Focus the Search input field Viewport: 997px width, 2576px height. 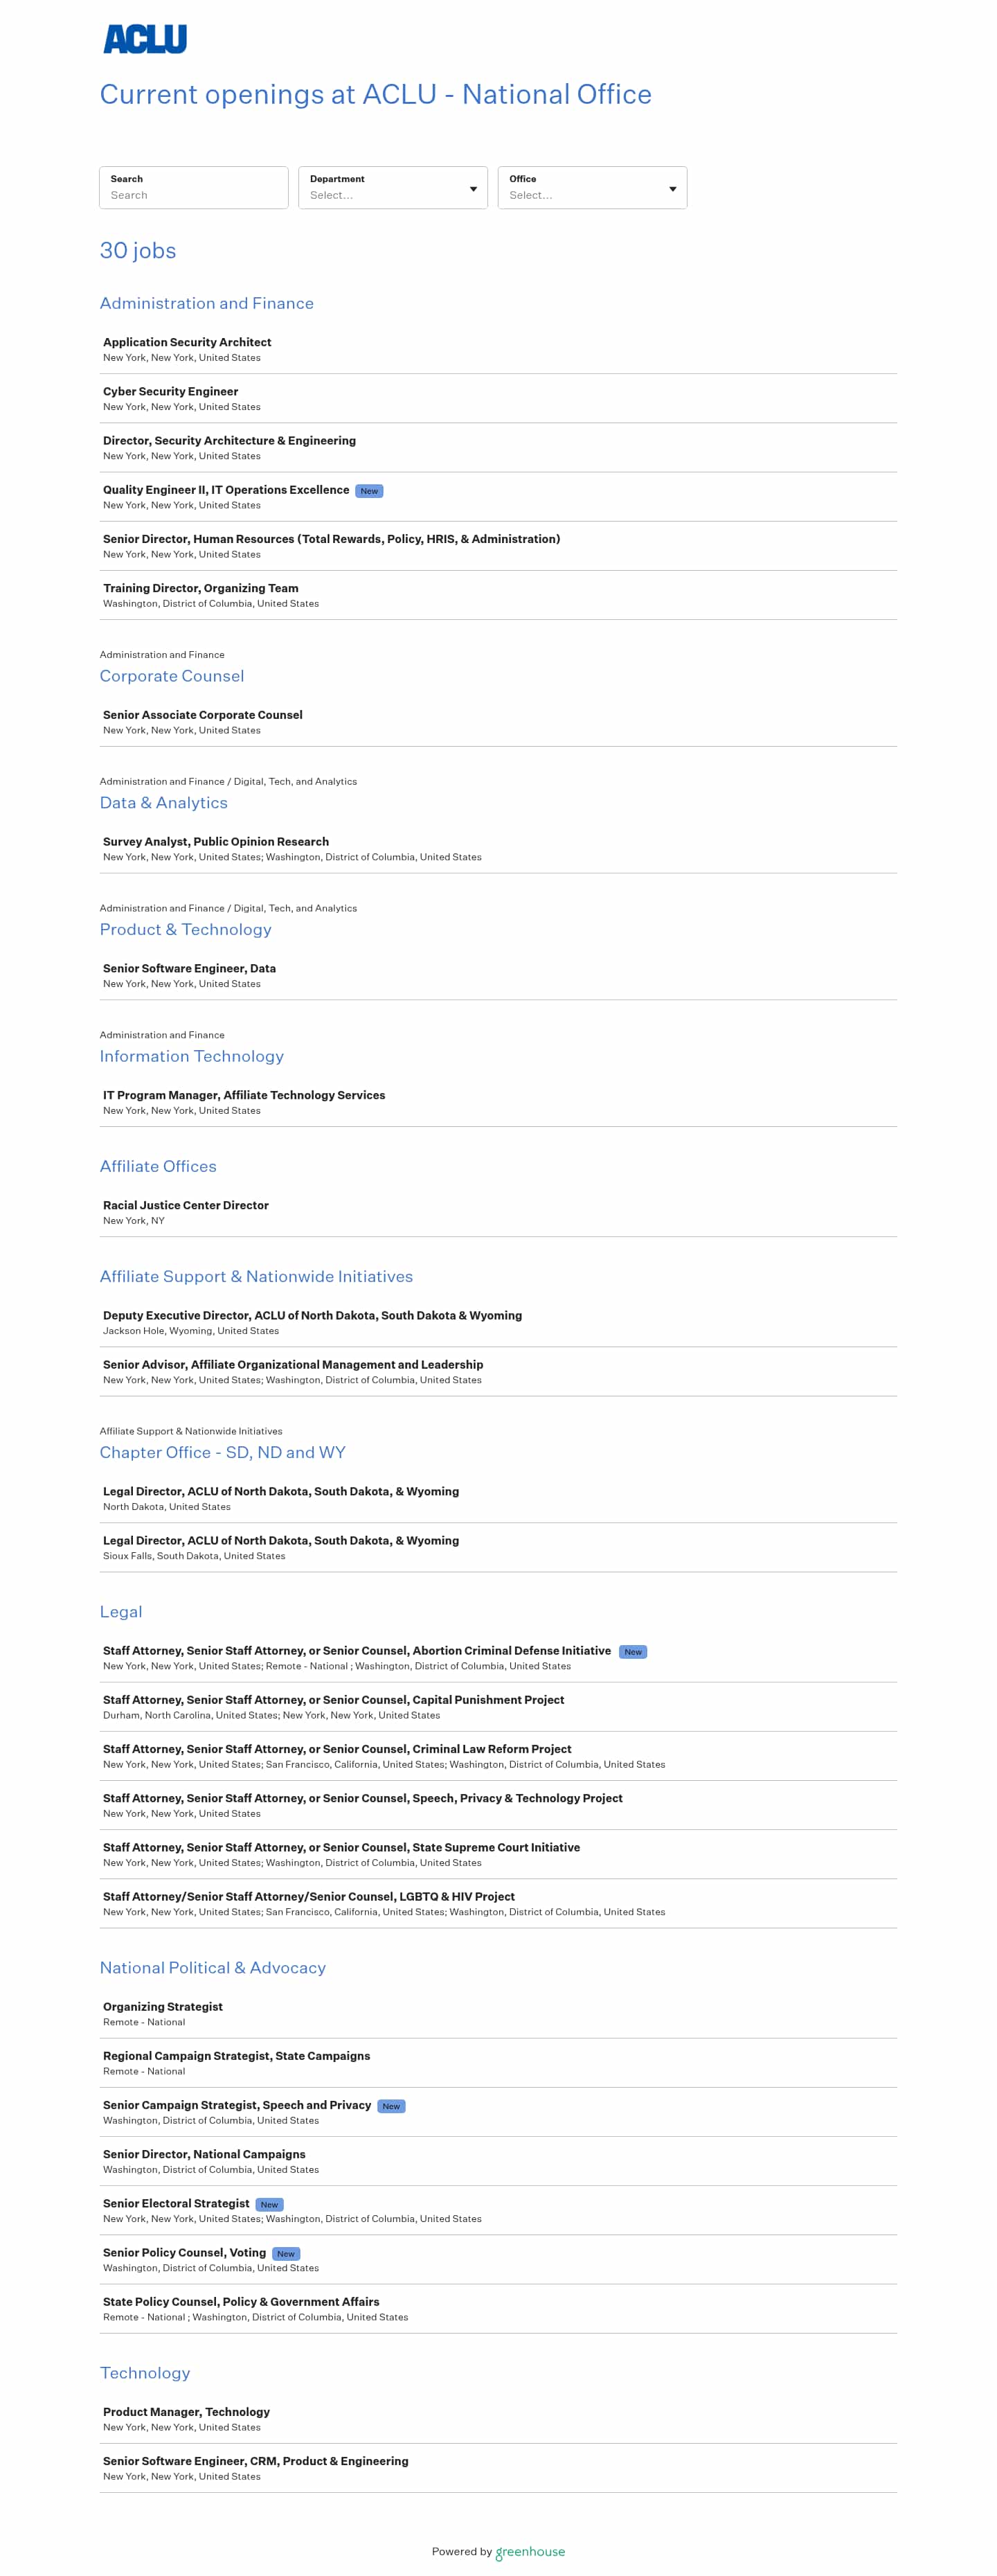coord(193,194)
